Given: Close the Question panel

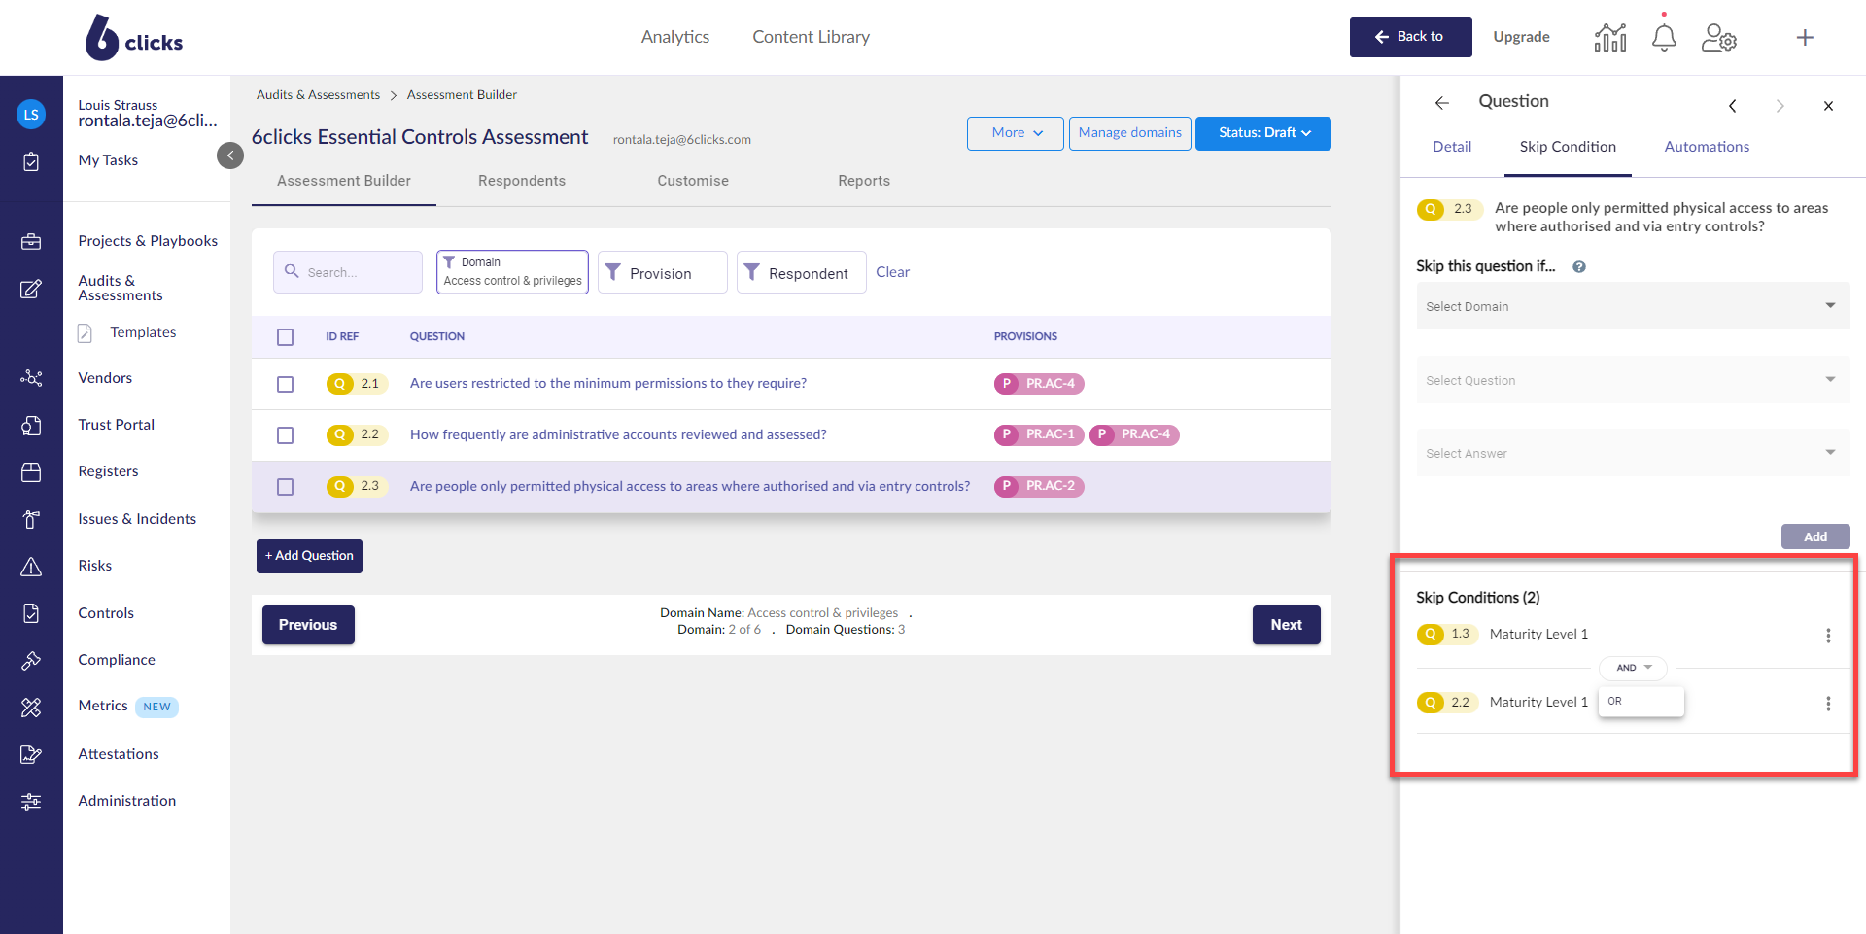Looking at the screenshot, I should 1828,106.
